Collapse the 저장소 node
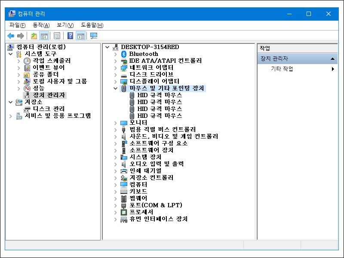 (x=10, y=102)
